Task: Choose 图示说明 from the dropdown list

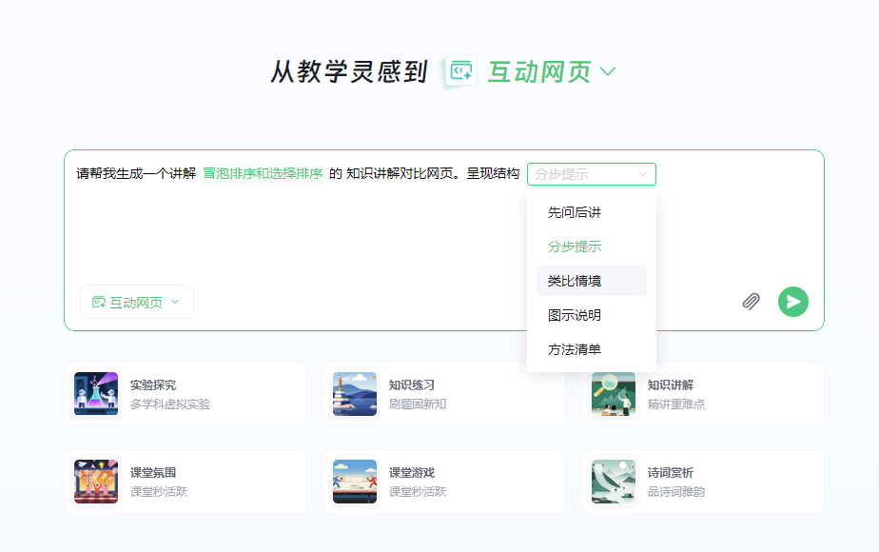Action: 592,315
